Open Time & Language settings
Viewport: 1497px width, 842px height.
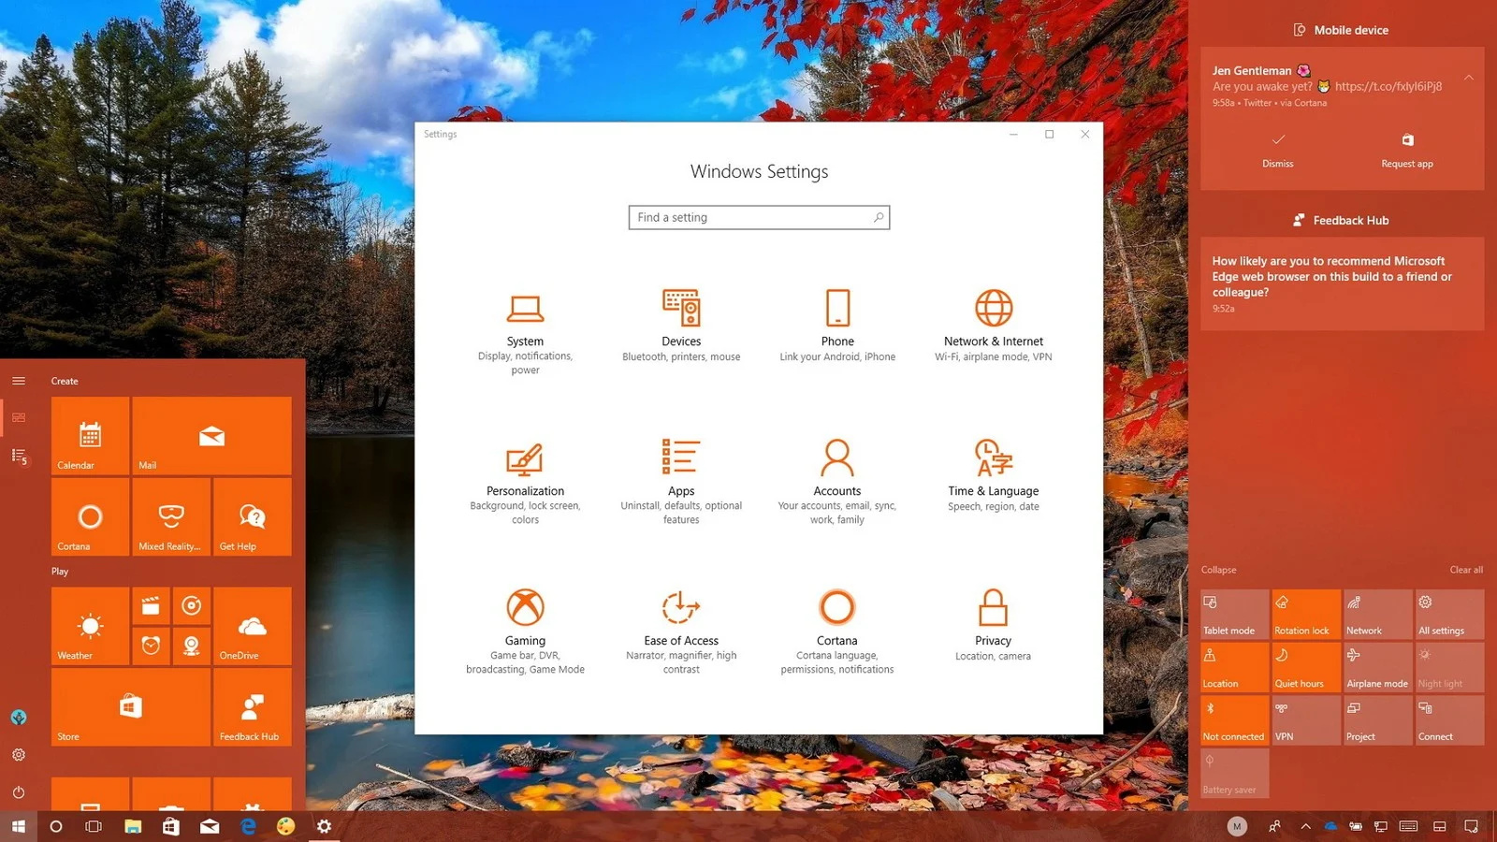pyautogui.click(x=993, y=472)
